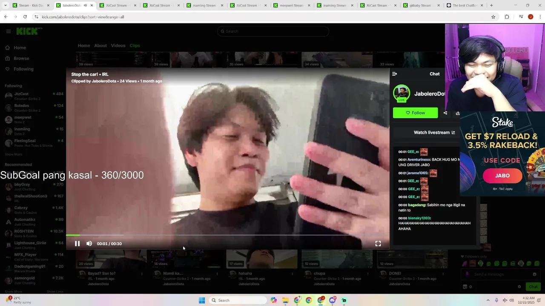The height and width of the screenshot is (306, 545).
Task: Bookmark this page with the star
Action: [493, 17]
